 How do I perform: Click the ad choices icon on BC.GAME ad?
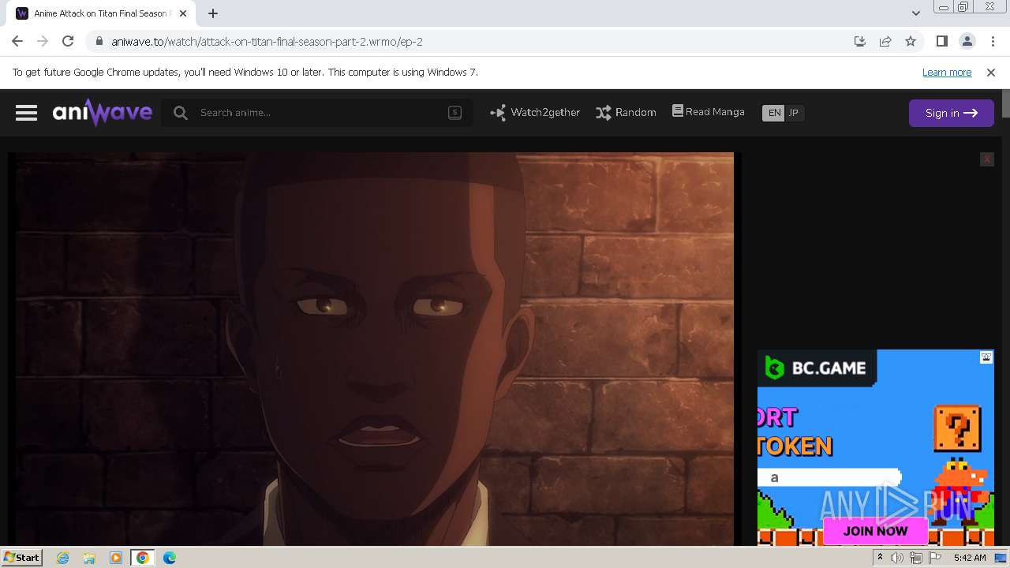986,357
